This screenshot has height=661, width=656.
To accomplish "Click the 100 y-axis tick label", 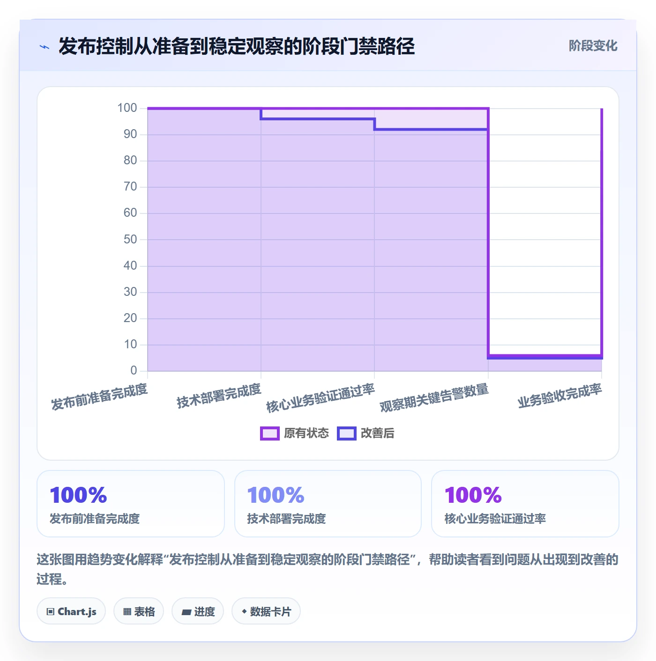I will (x=127, y=108).
